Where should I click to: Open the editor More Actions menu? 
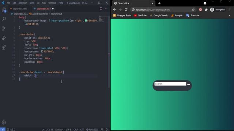[x=106, y=9]
